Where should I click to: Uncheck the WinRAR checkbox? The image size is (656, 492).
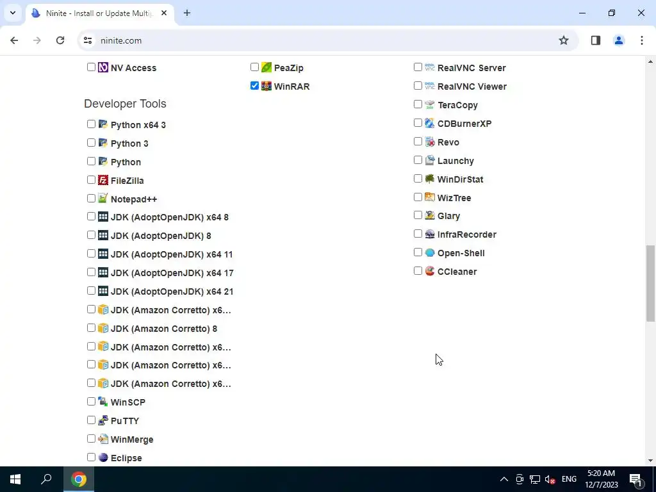(x=254, y=86)
